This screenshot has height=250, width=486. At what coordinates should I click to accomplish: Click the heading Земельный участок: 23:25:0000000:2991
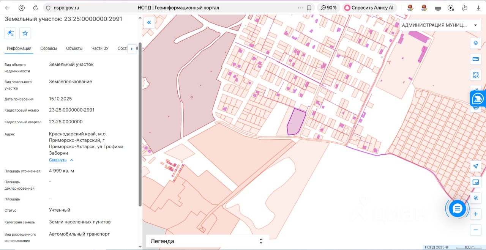(x=63, y=19)
